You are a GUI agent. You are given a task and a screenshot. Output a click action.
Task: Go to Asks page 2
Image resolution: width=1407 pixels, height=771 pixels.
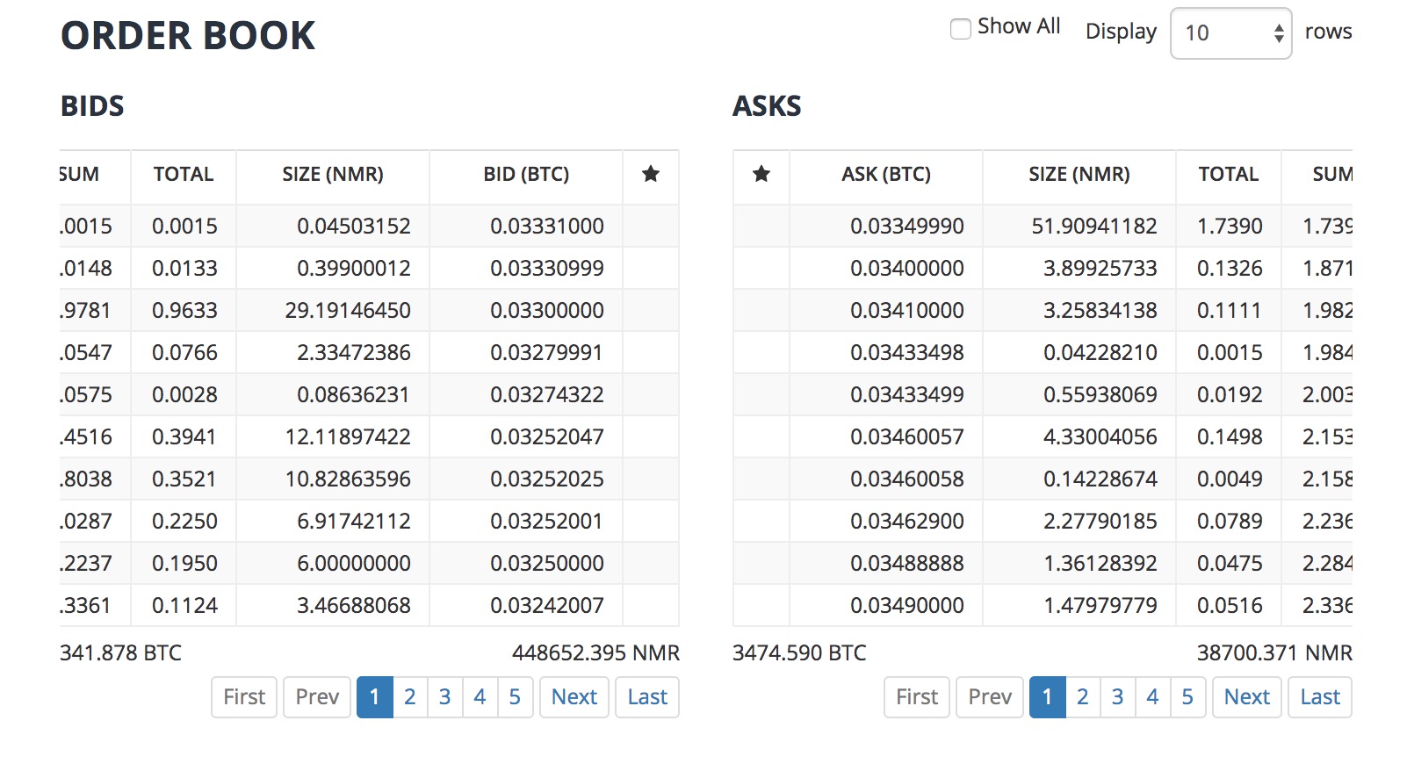[x=1082, y=697]
